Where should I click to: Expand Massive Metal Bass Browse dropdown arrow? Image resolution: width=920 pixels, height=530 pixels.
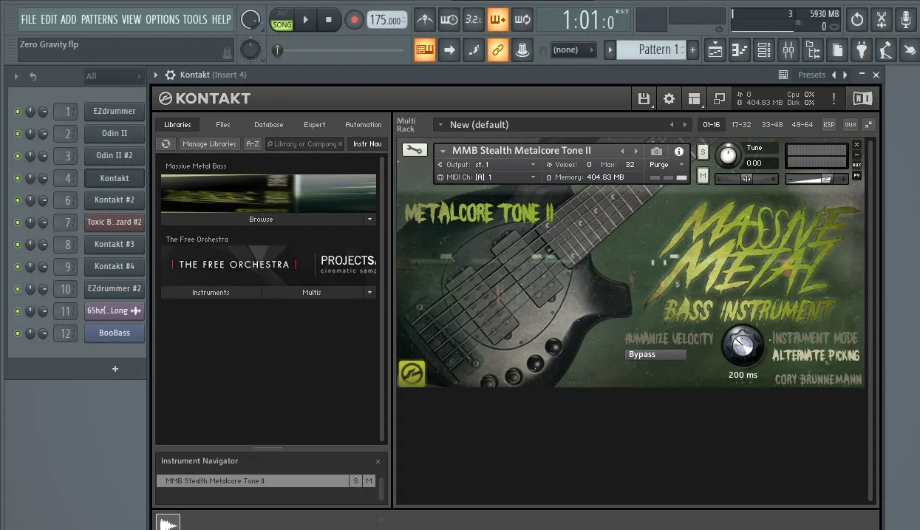pyautogui.click(x=369, y=220)
